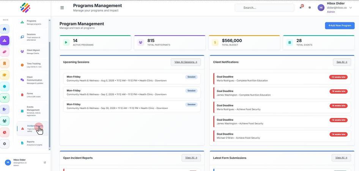Screen dimensions: 359x171
Task: Toggle the hamburger menu beside Programs Management
Action: point(62,8)
